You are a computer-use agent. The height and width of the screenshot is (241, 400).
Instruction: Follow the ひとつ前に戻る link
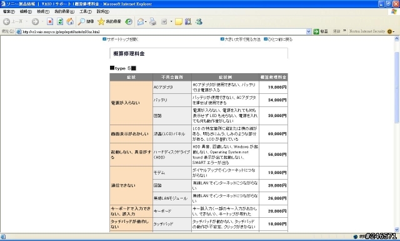pyautogui.click(x=280, y=39)
